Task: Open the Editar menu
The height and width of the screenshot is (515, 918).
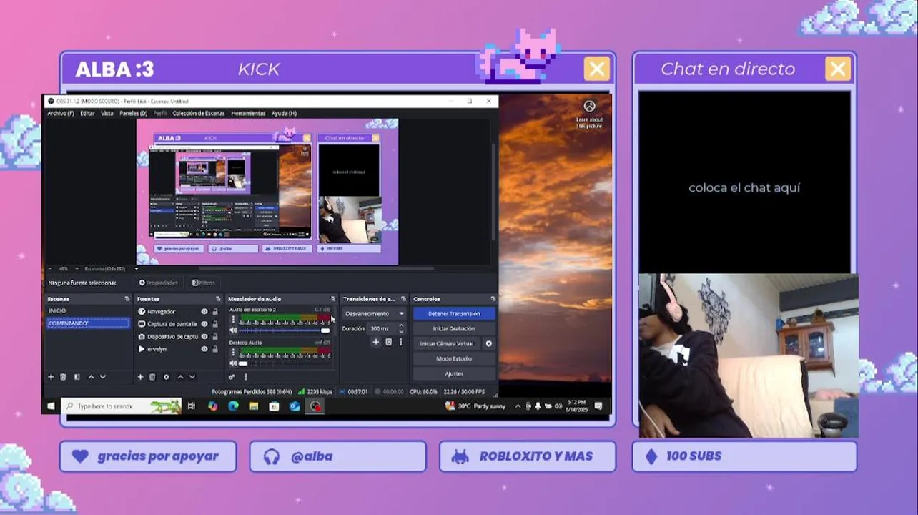Action: pyautogui.click(x=87, y=113)
